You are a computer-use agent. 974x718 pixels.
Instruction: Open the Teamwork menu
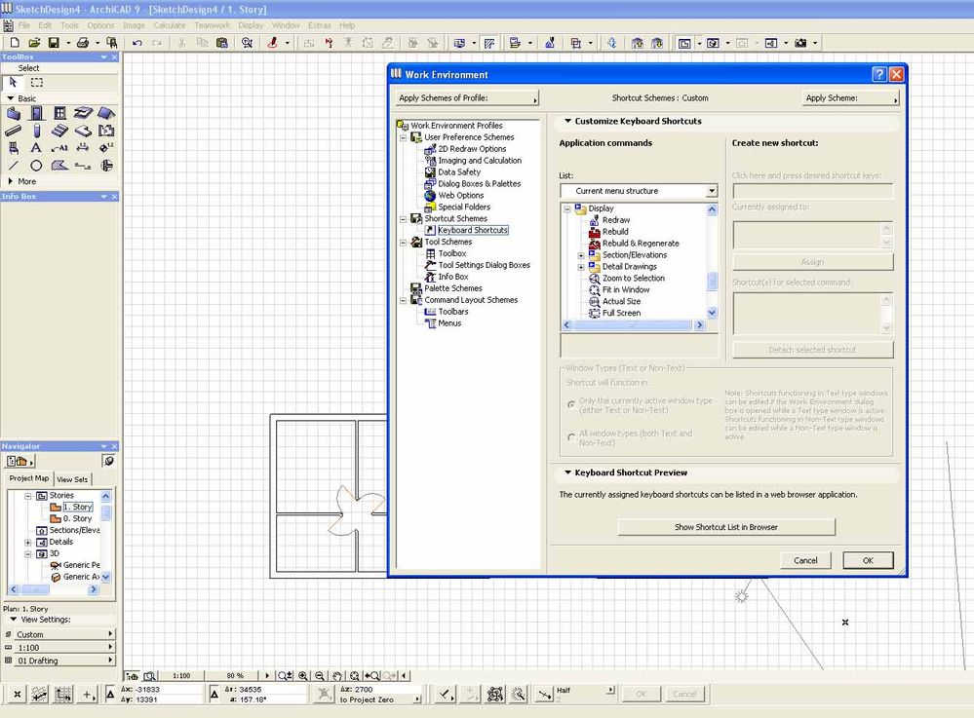click(x=212, y=24)
